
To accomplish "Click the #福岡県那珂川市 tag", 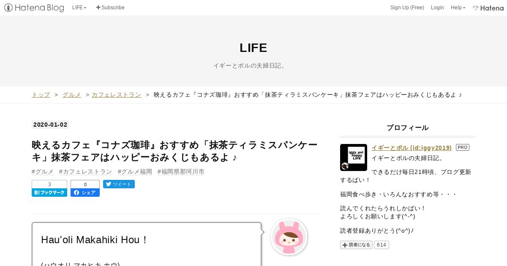I will tap(181, 171).
